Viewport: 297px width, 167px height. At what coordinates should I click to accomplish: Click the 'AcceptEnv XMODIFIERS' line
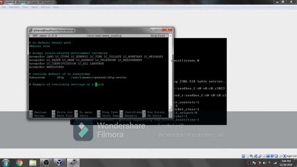[46, 67]
